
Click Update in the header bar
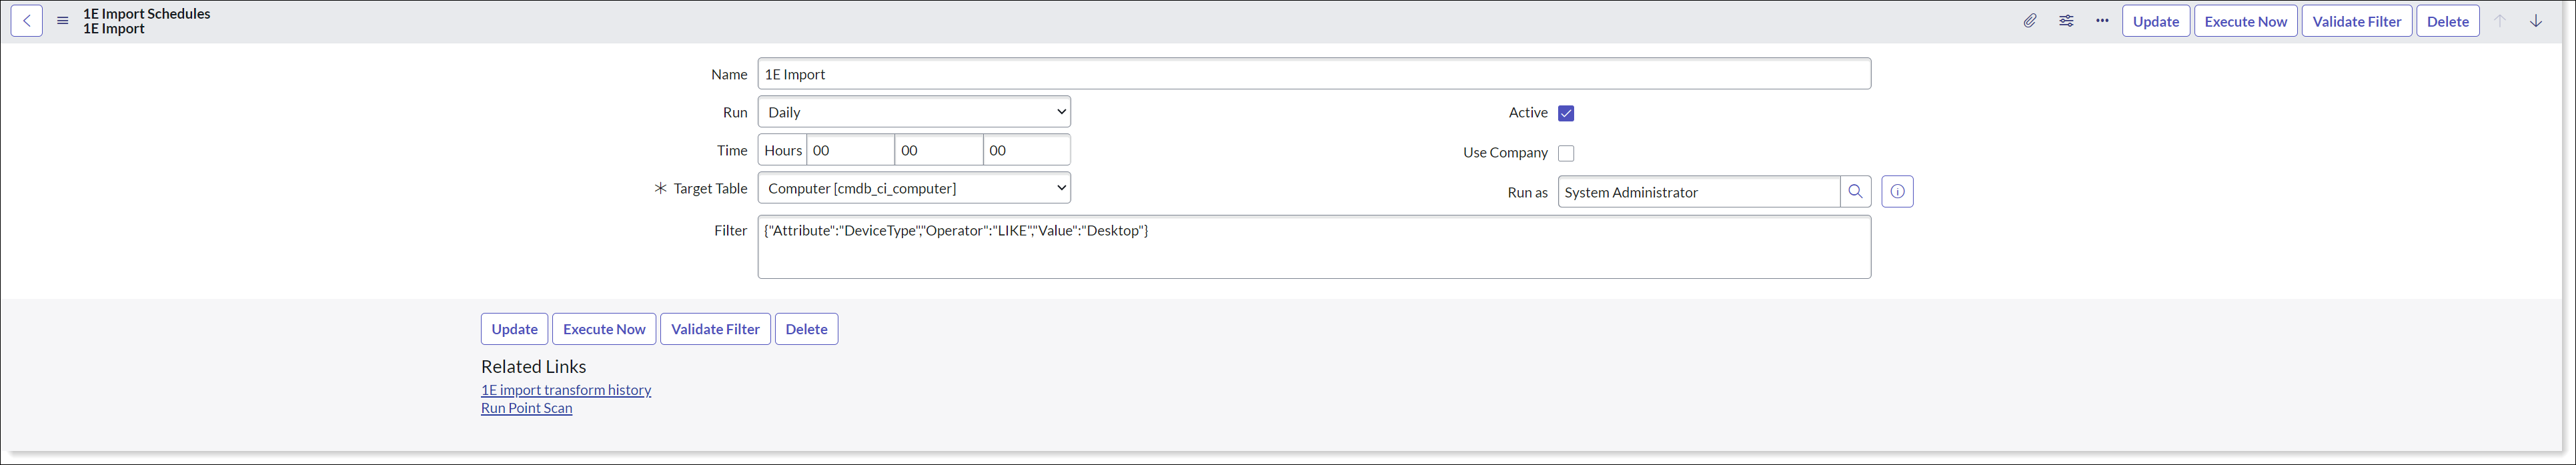(x=2156, y=21)
